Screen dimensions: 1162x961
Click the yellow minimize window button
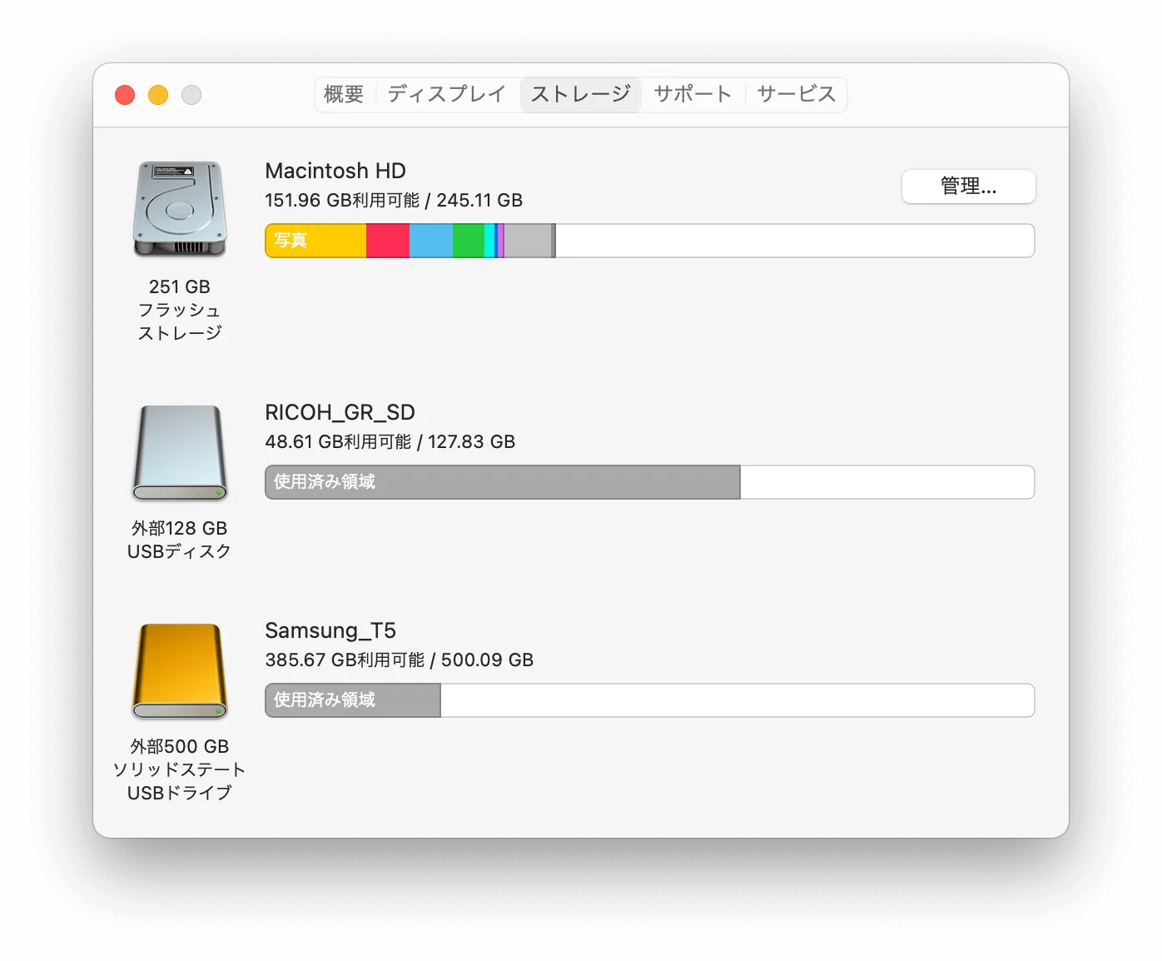point(158,95)
